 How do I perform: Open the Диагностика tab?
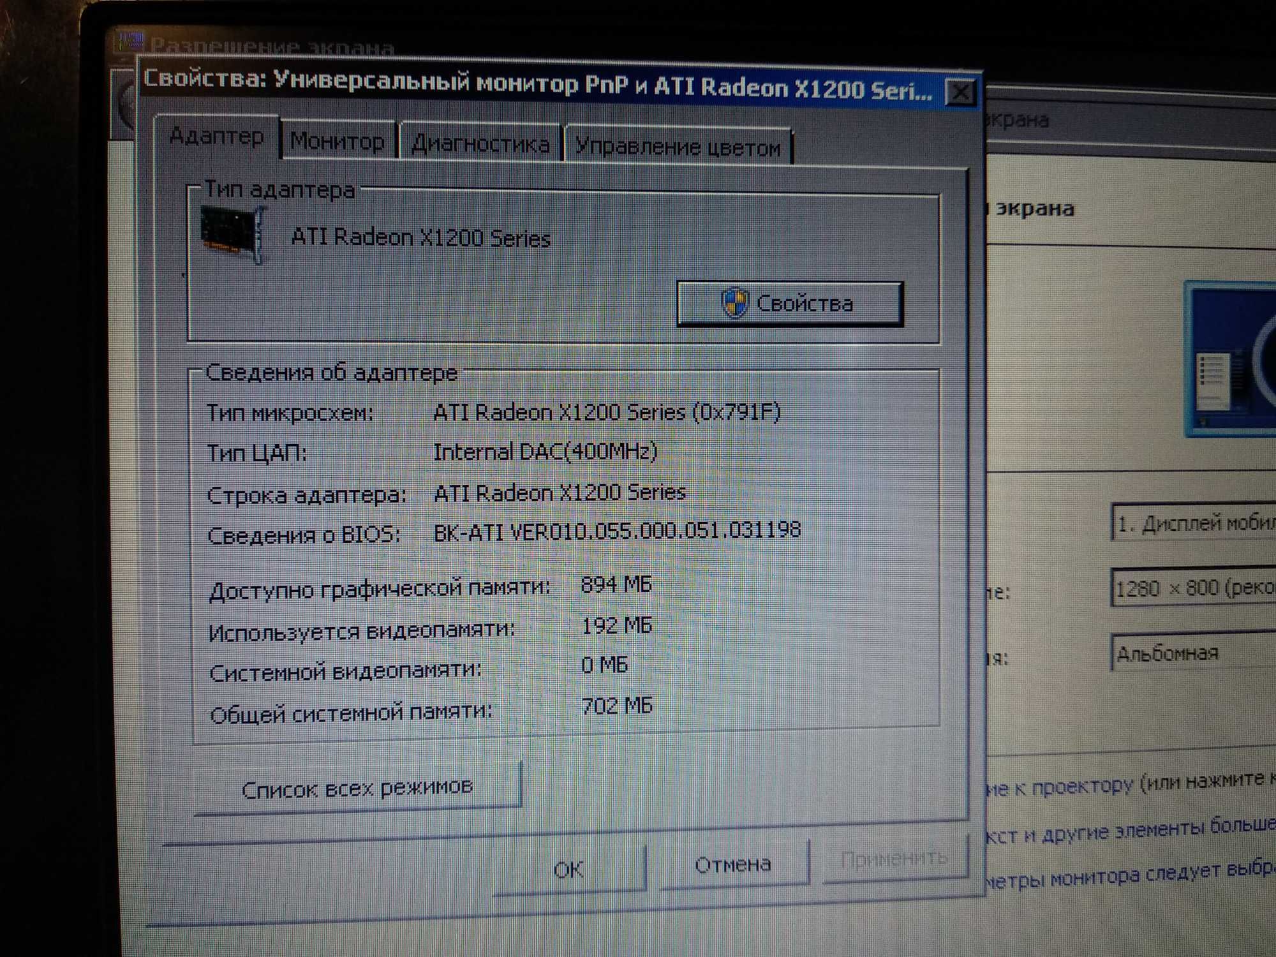click(480, 144)
